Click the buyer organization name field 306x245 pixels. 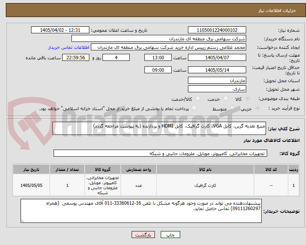click(159, 38)
